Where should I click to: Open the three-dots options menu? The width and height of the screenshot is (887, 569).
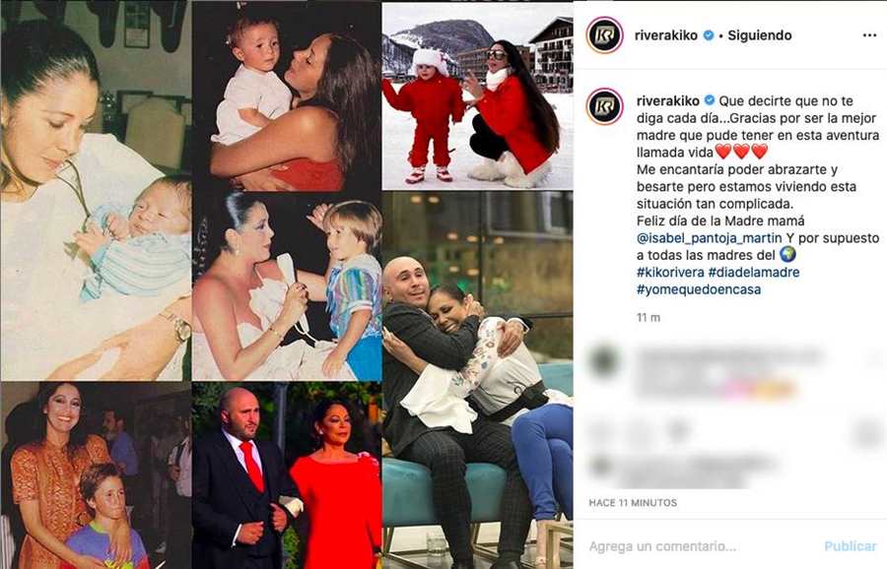pyautogui.click(x=869, y=35)
